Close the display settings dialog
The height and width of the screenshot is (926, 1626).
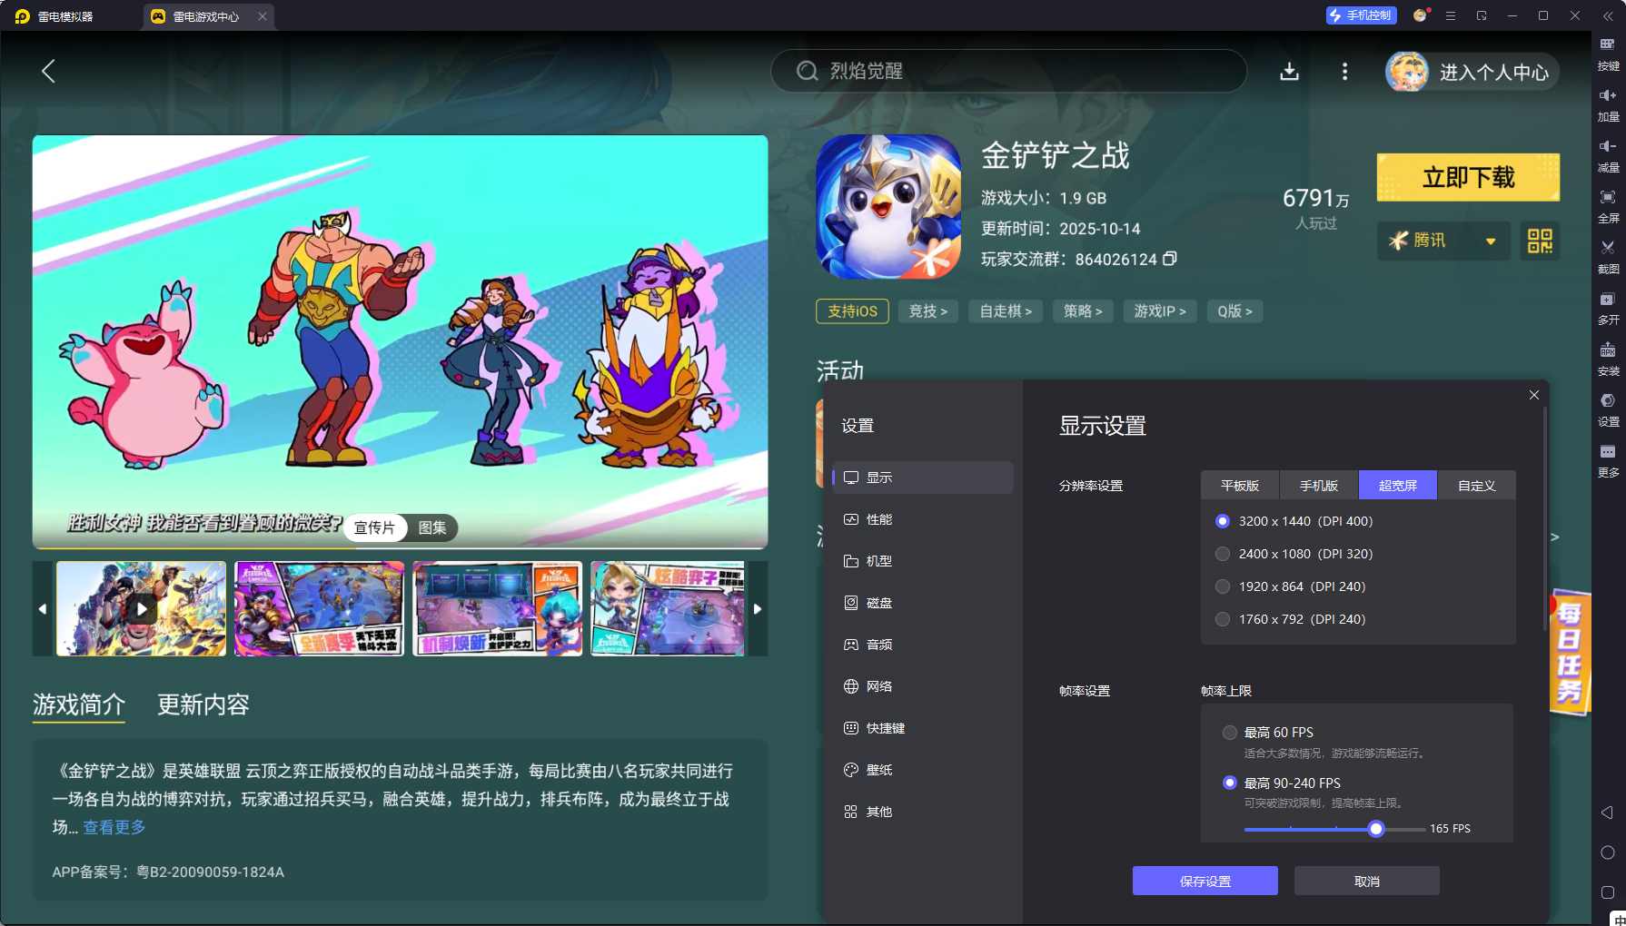[x=1534, y=395]
